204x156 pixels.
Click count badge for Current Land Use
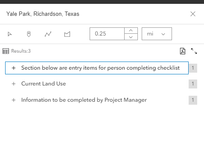tap(193, 84)
